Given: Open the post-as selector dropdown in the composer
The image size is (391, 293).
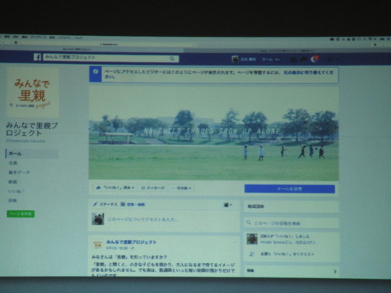Looking at the screenshot, I should pos(228,205).
